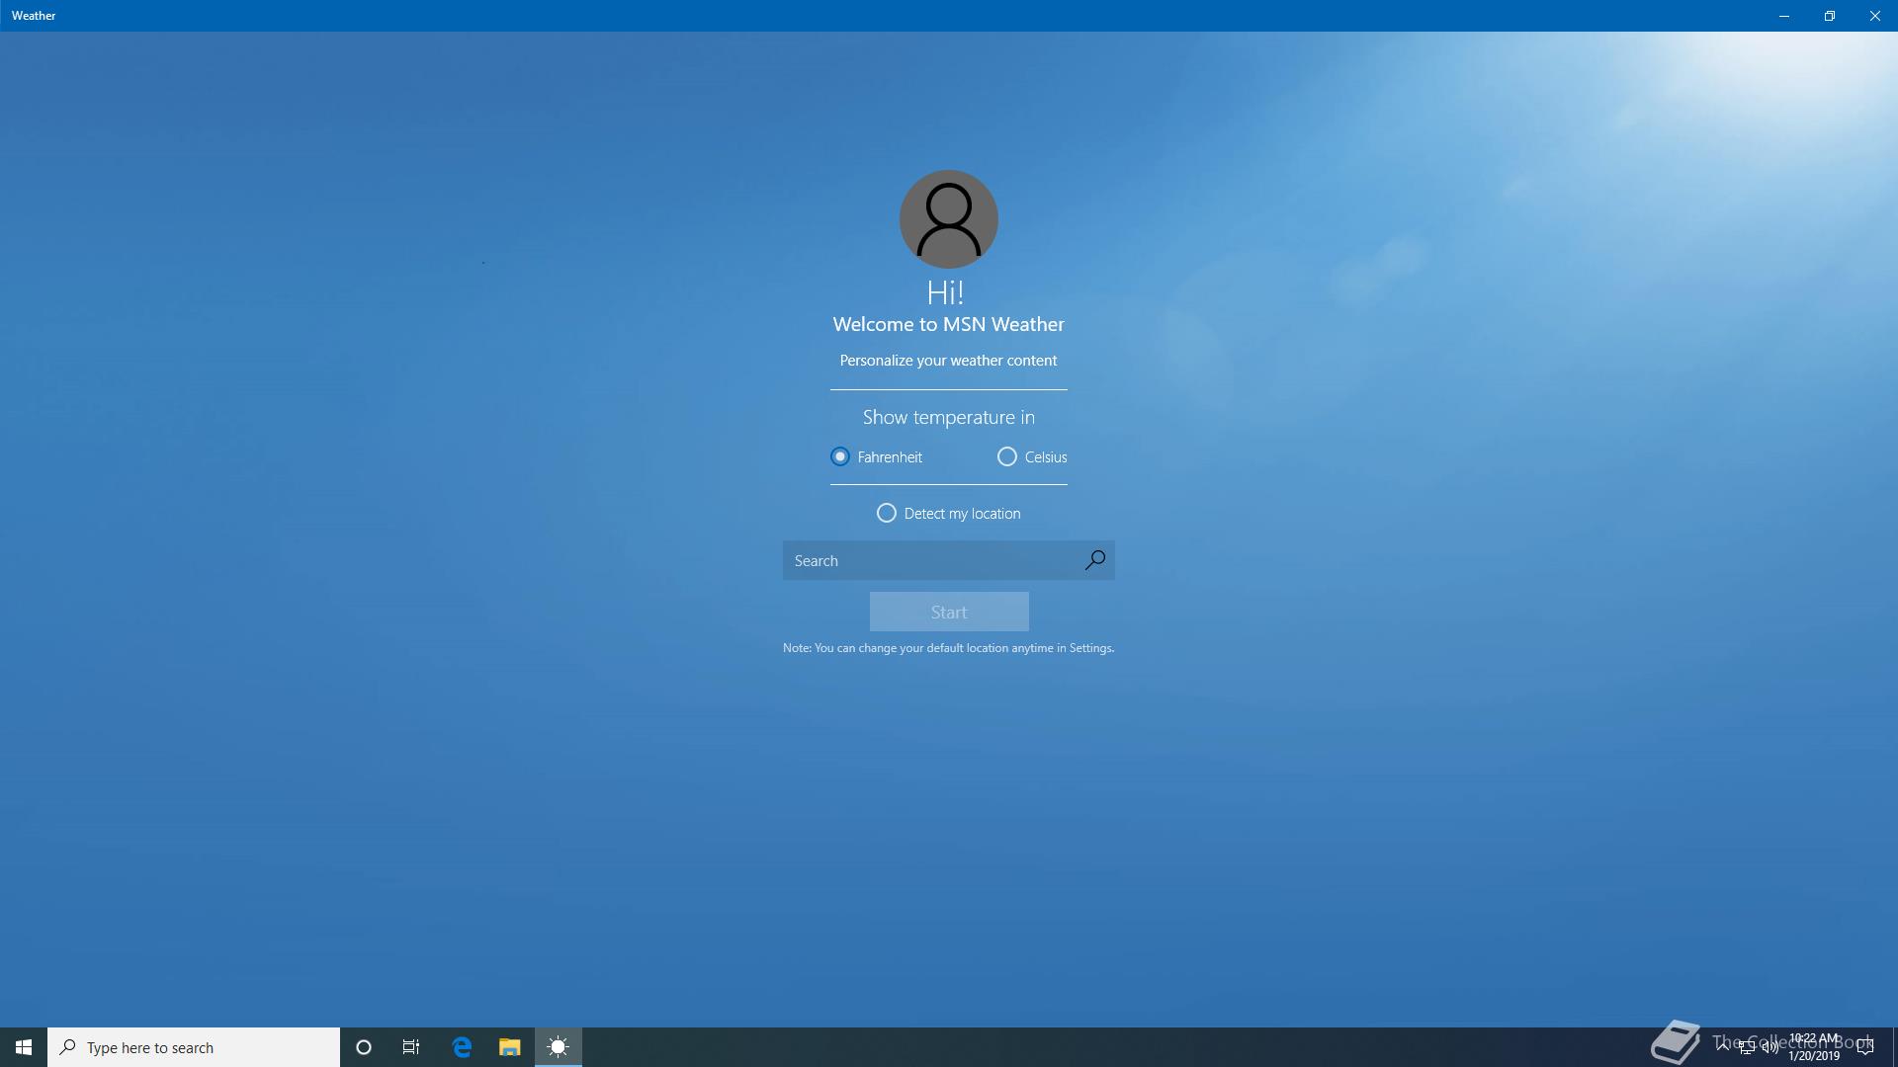
Task: Open Cortana circle icon on taskbar
Action: click(x=364, y=1047)
